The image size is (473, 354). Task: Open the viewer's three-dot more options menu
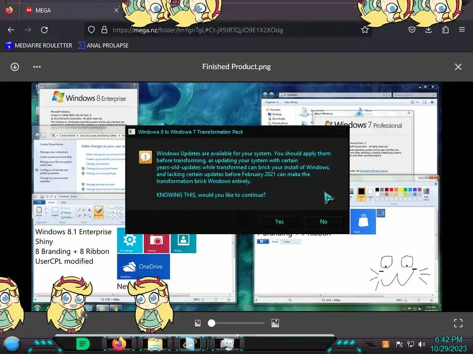(x=37, y=67)
